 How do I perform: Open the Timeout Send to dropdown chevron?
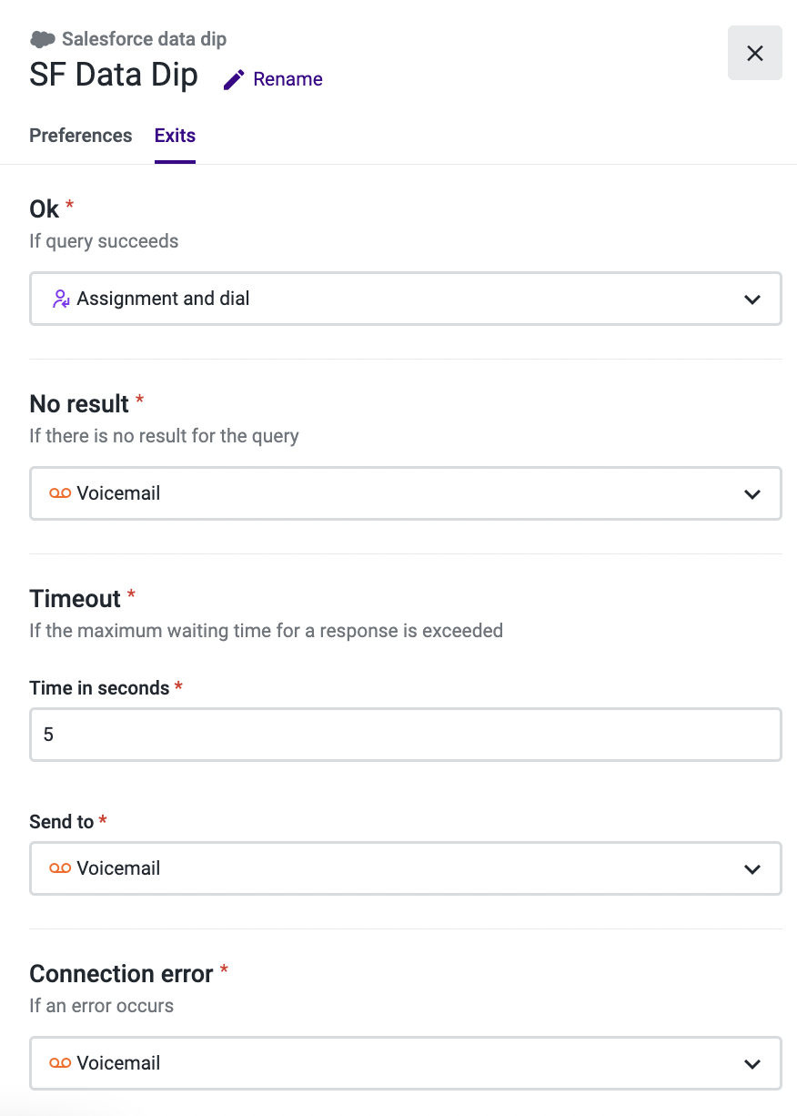coord(752,868)
